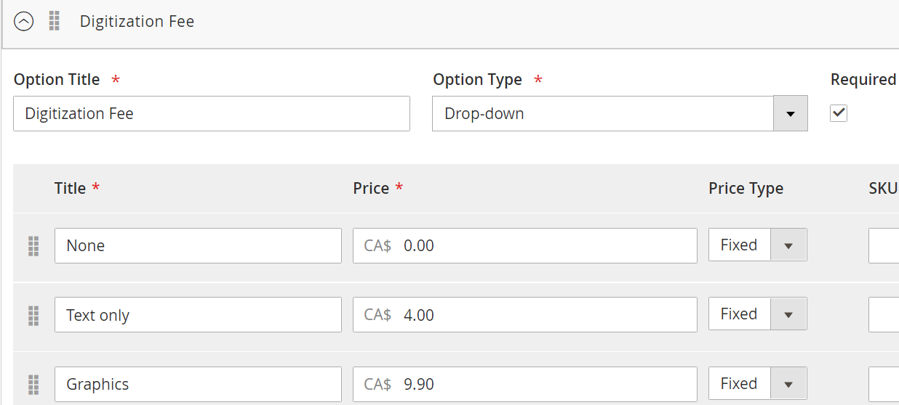This screenshot has width=899, height=405.
Task: Click drag handle for Graphics row
Action: tap(33, 384)
